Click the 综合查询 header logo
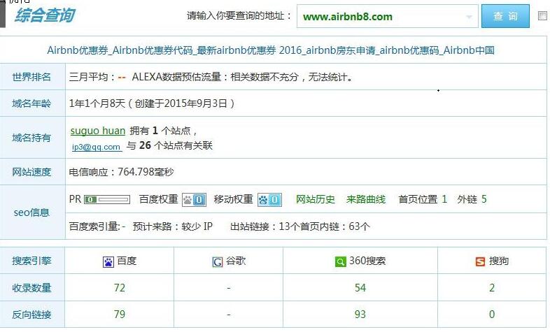 point(44,15)
